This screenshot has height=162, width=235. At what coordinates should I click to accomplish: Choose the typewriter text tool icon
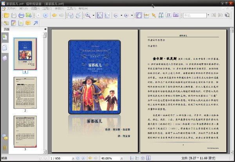(x=21, y=23)
